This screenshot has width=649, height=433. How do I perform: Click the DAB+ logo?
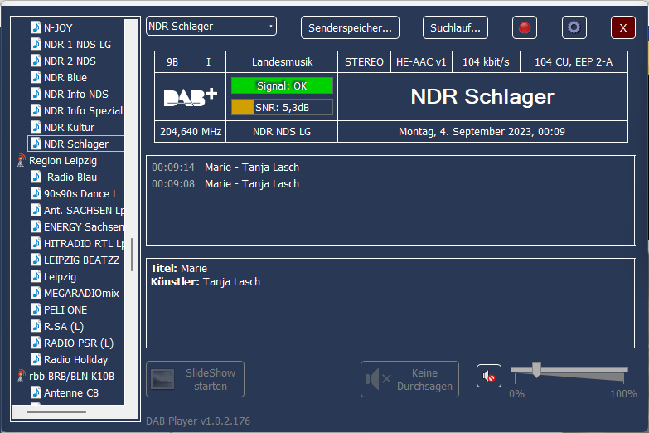coord(191,97)
